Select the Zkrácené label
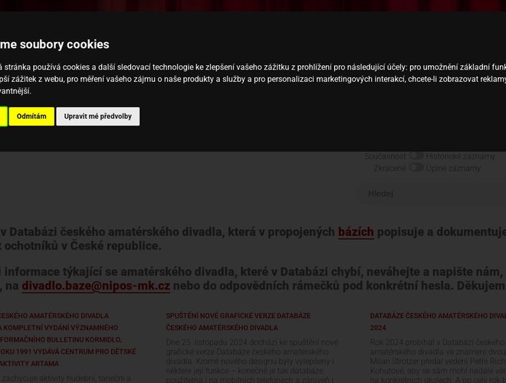This screenshot has height=383, width=506. pos(389,168)
